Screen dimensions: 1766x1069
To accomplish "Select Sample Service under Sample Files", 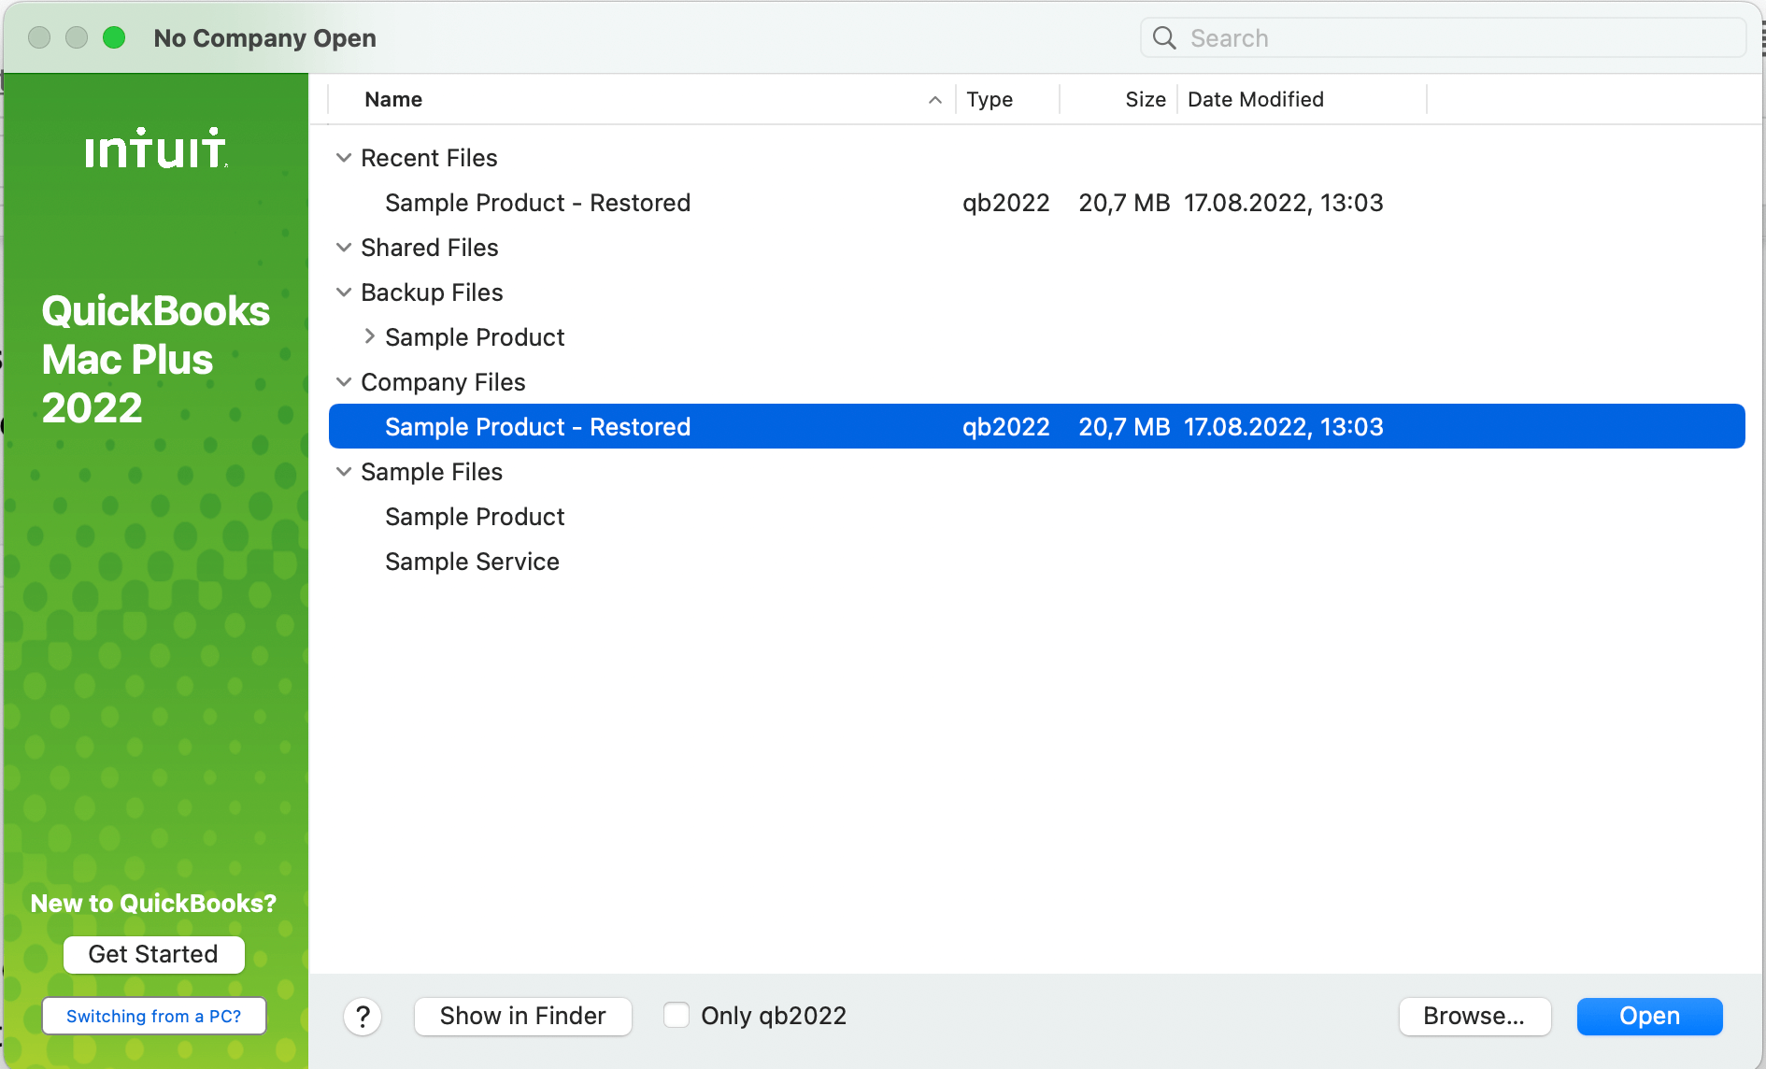I will tap(471, 561).
